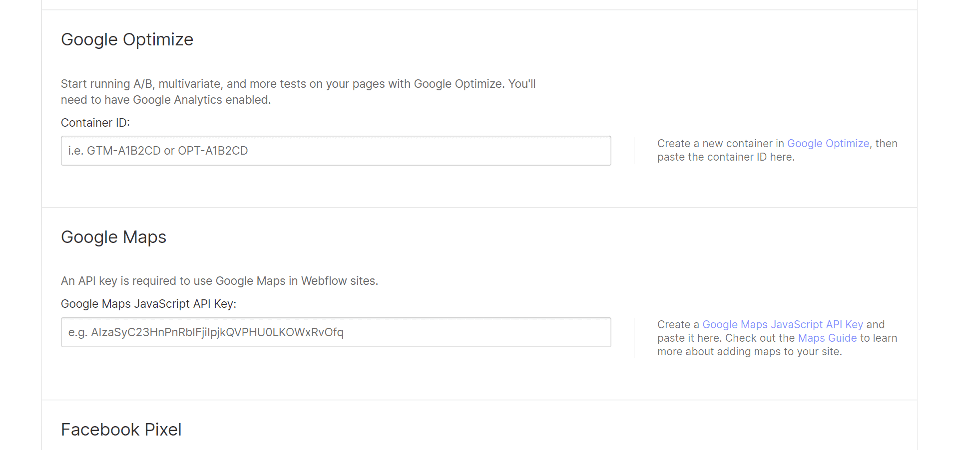Screen dimensions: 959x450
Task: Open the Google Optimize link
Action: pyautogui.click(x=828, y=144)
